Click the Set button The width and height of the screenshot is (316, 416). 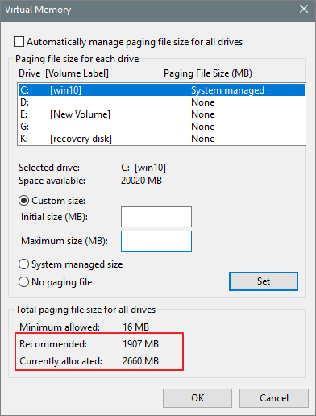click(x=264, y=281)
